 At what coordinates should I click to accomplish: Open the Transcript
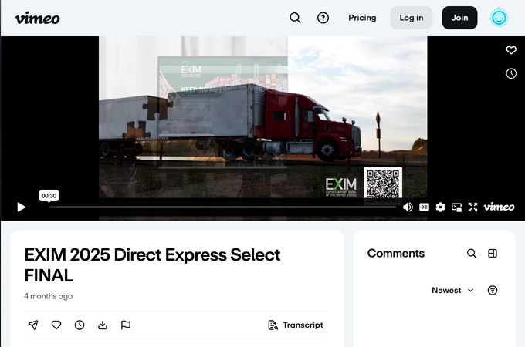[x=296, y=325]
